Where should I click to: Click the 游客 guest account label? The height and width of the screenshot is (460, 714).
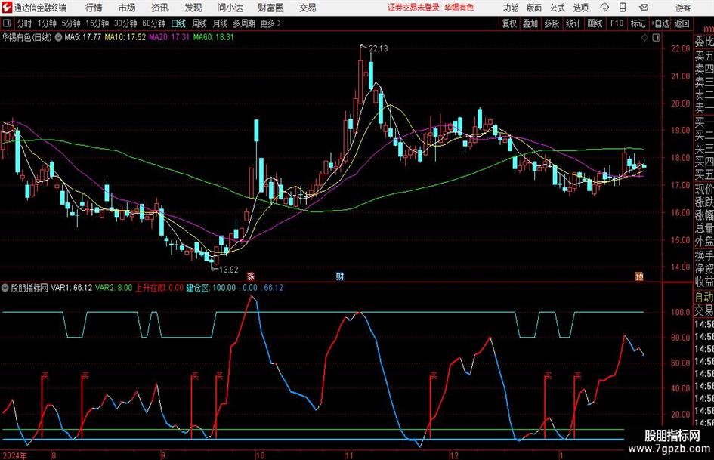pos(683,8)
